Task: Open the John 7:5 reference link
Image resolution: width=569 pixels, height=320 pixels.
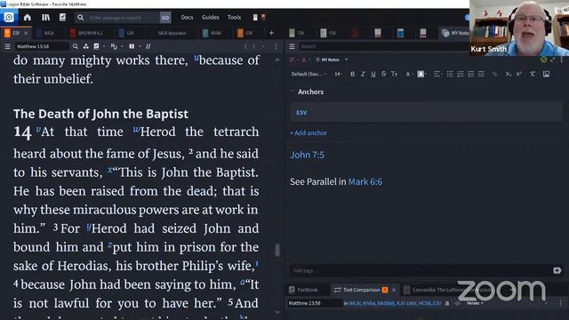Action: [x=308, y=155]
